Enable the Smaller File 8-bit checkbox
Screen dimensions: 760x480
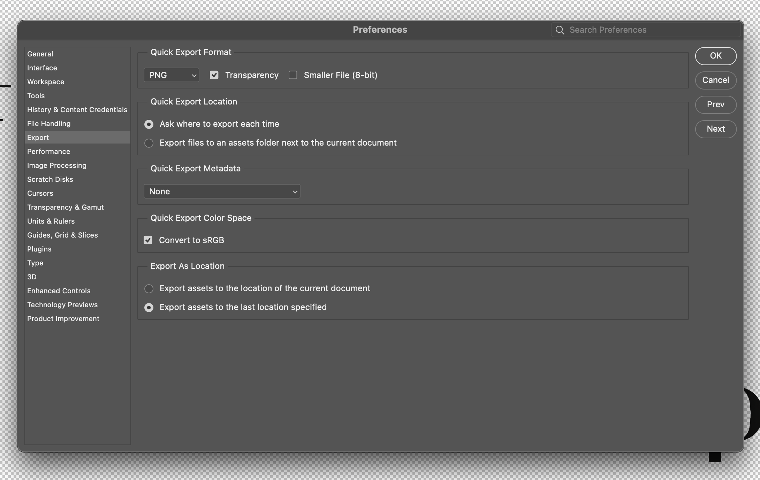point(293,75)
